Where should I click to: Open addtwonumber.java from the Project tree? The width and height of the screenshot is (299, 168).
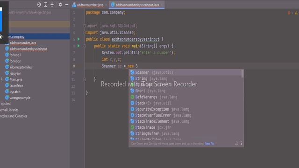[x=23, y=43]
